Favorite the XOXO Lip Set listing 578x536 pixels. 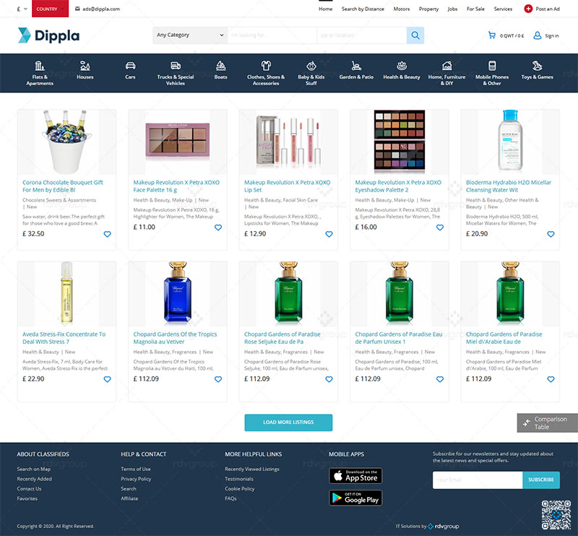click(x=329, y=234)
